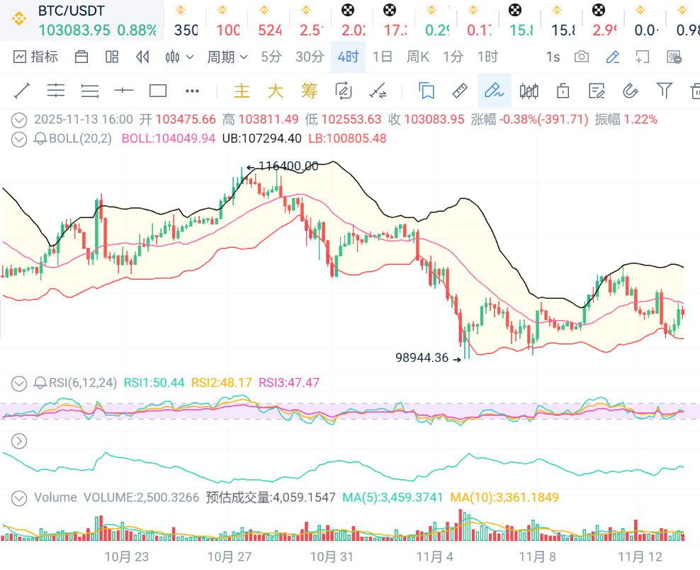Click the BTC/USDT trading pair header
Screen dimensions: 700x570
point(71,12)
